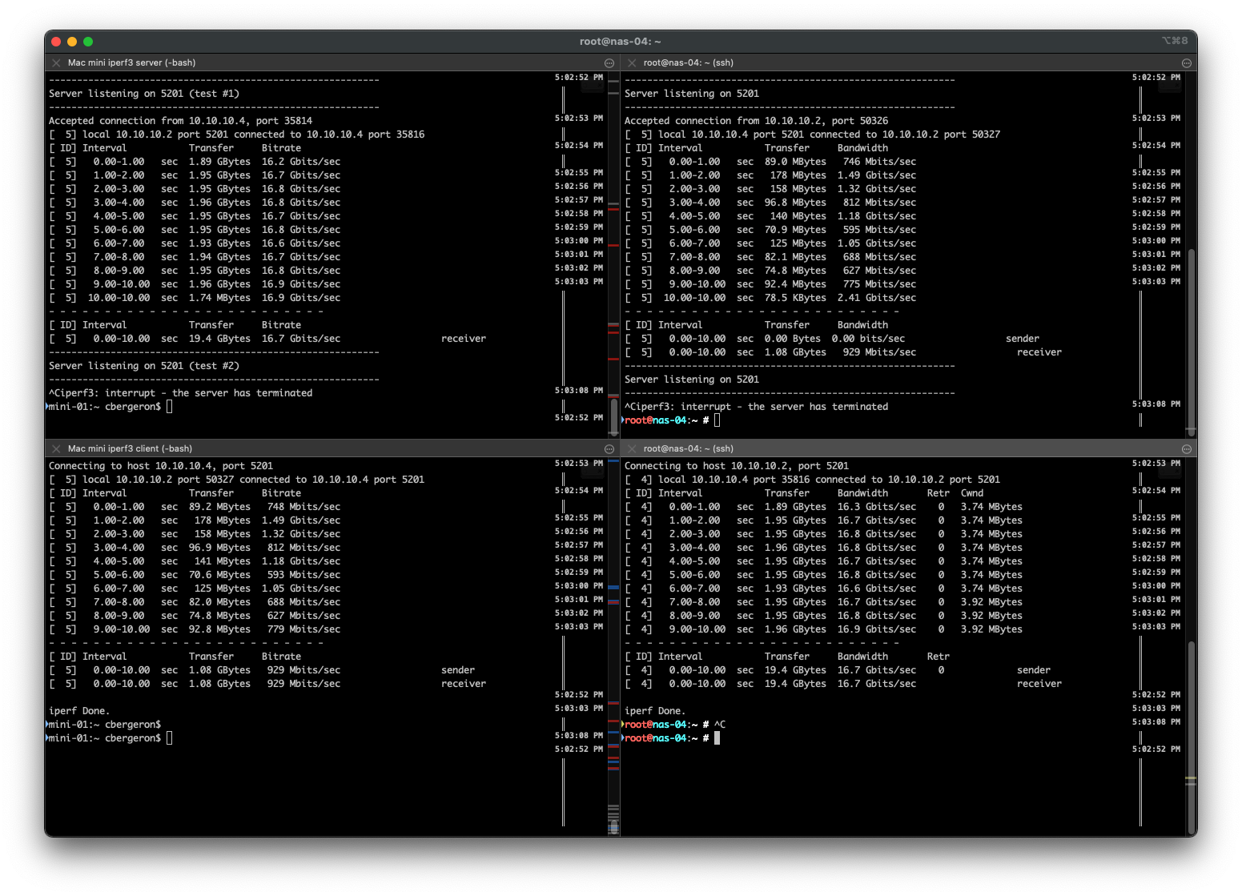Open pane menu of bottom-right ssh pane
The image size is (1242, 896).
1187,449
